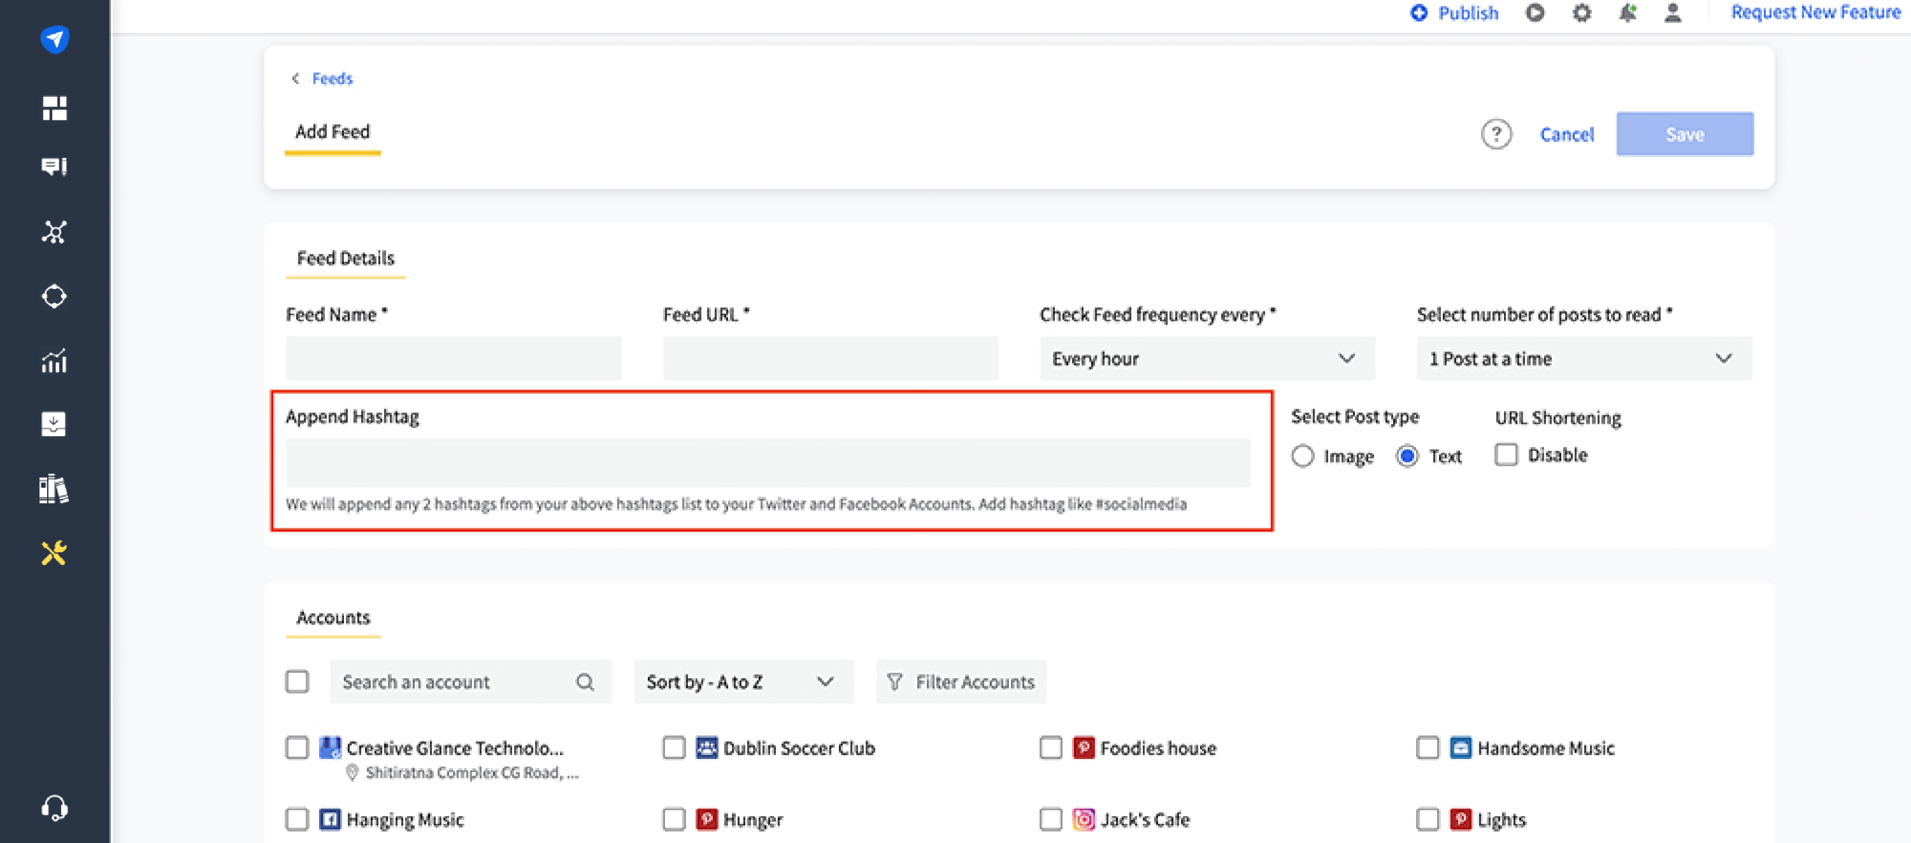Screen dimensions: 1911x843
Task: Expand the 1 Post at a time dropdown
Action: (1583, 359)
